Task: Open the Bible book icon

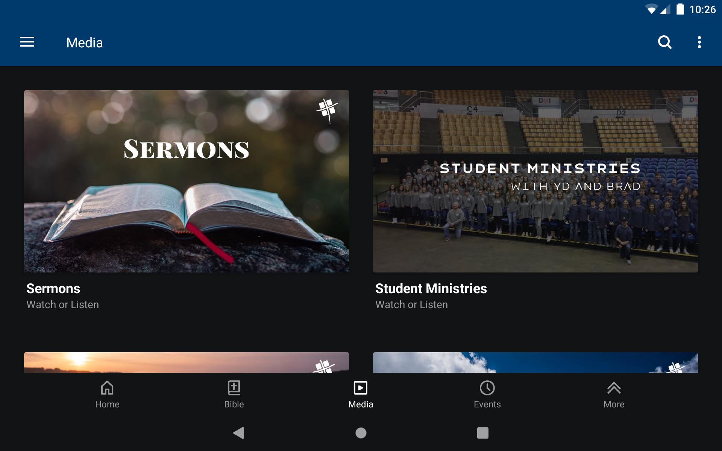Action: 234,388
